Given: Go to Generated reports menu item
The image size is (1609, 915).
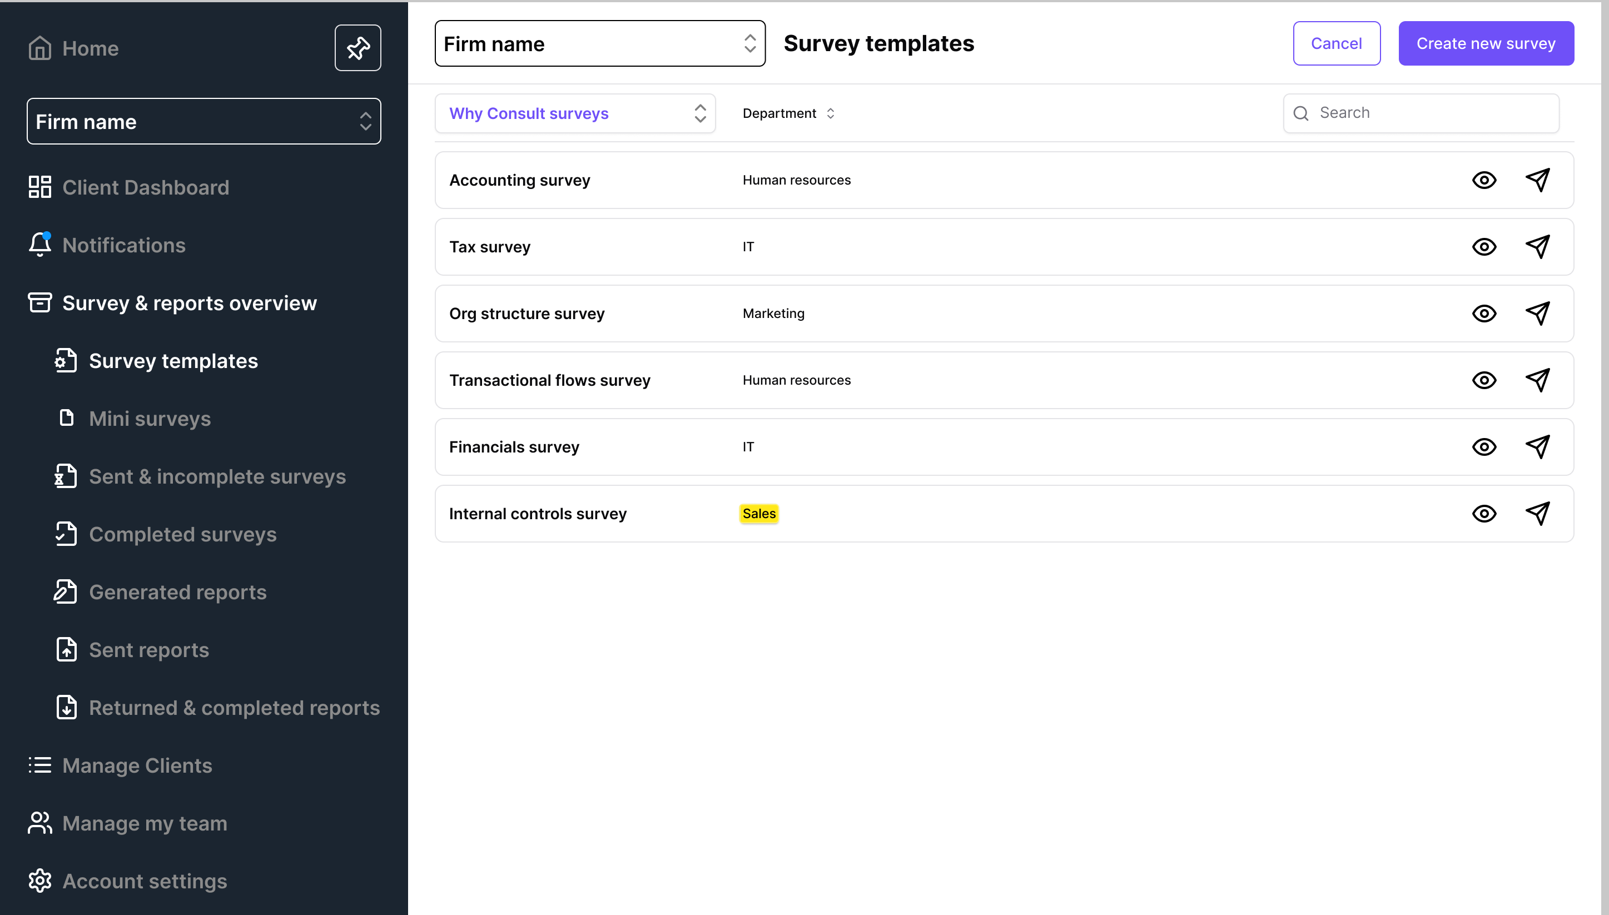Looking at the screenshot, I should click(177, 592).
